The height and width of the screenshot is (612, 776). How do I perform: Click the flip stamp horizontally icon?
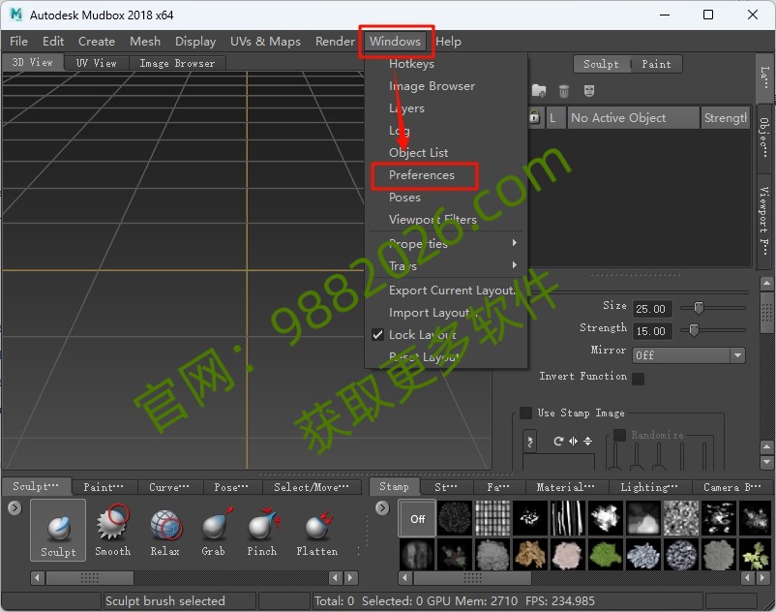point(573,441)
